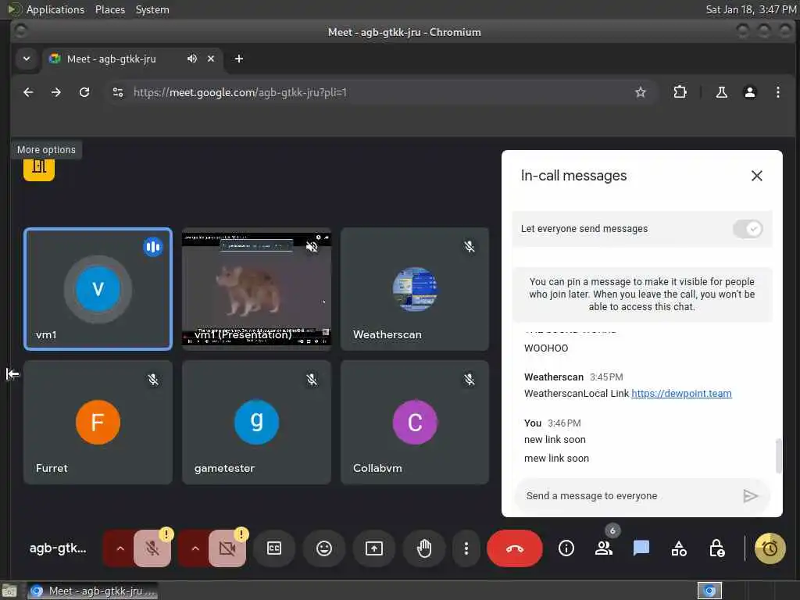Click the WOOHOO chat message

546,348
